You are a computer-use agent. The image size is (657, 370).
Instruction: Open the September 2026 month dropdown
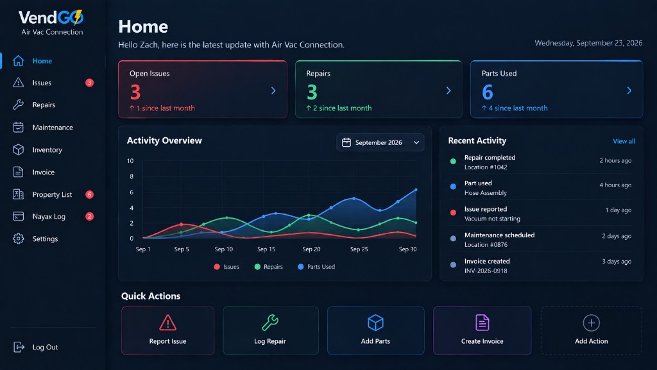coord(380,142)
